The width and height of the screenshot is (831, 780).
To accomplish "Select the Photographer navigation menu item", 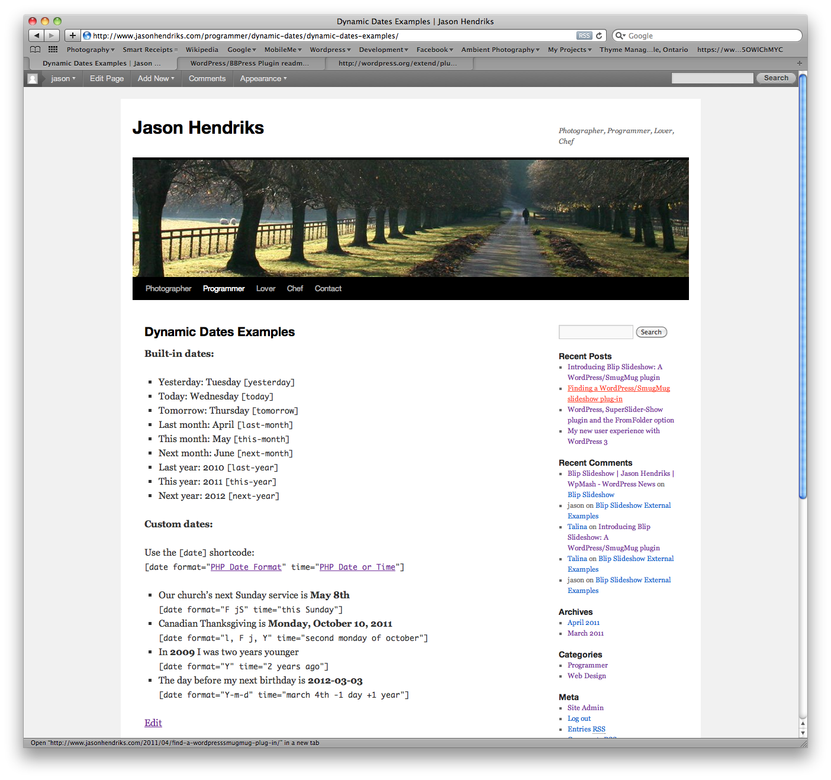I will (168, 289).
